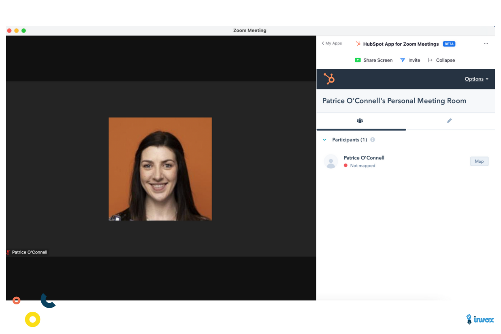Switch to the pencil notes tab
The image size is (501, 334).
(x=450, y=121)
